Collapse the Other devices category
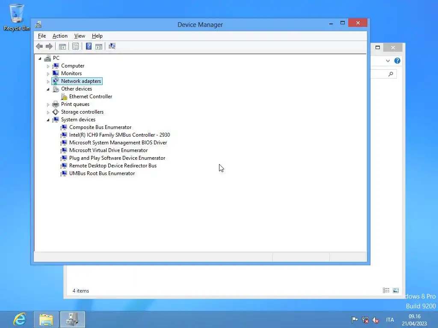 pos(48,89)
